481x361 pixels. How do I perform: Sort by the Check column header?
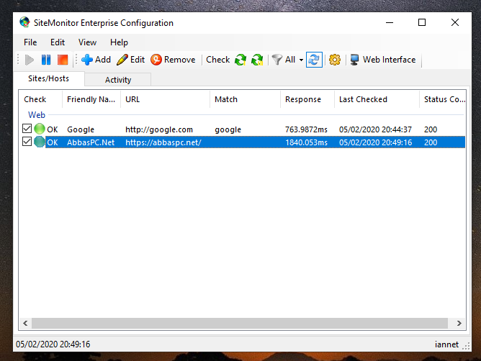tap(40, 99)
